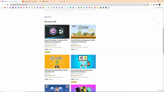Open the Instagram bookmark

[89, 8]
